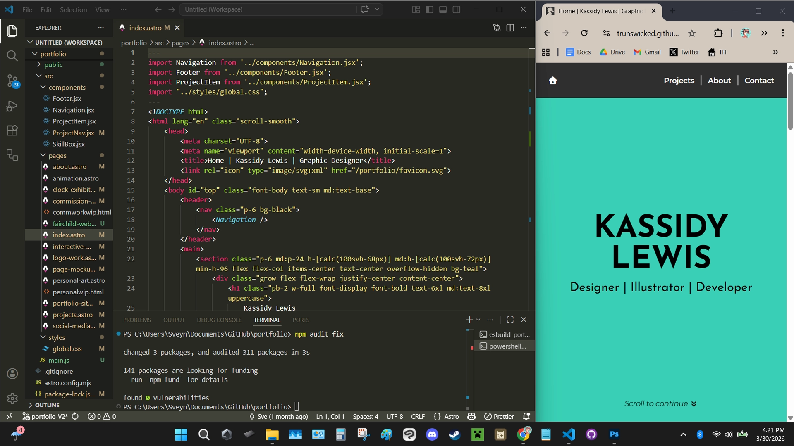Open the Selection menu
Viewport: 794px width, 446px height.
point(74,9)
